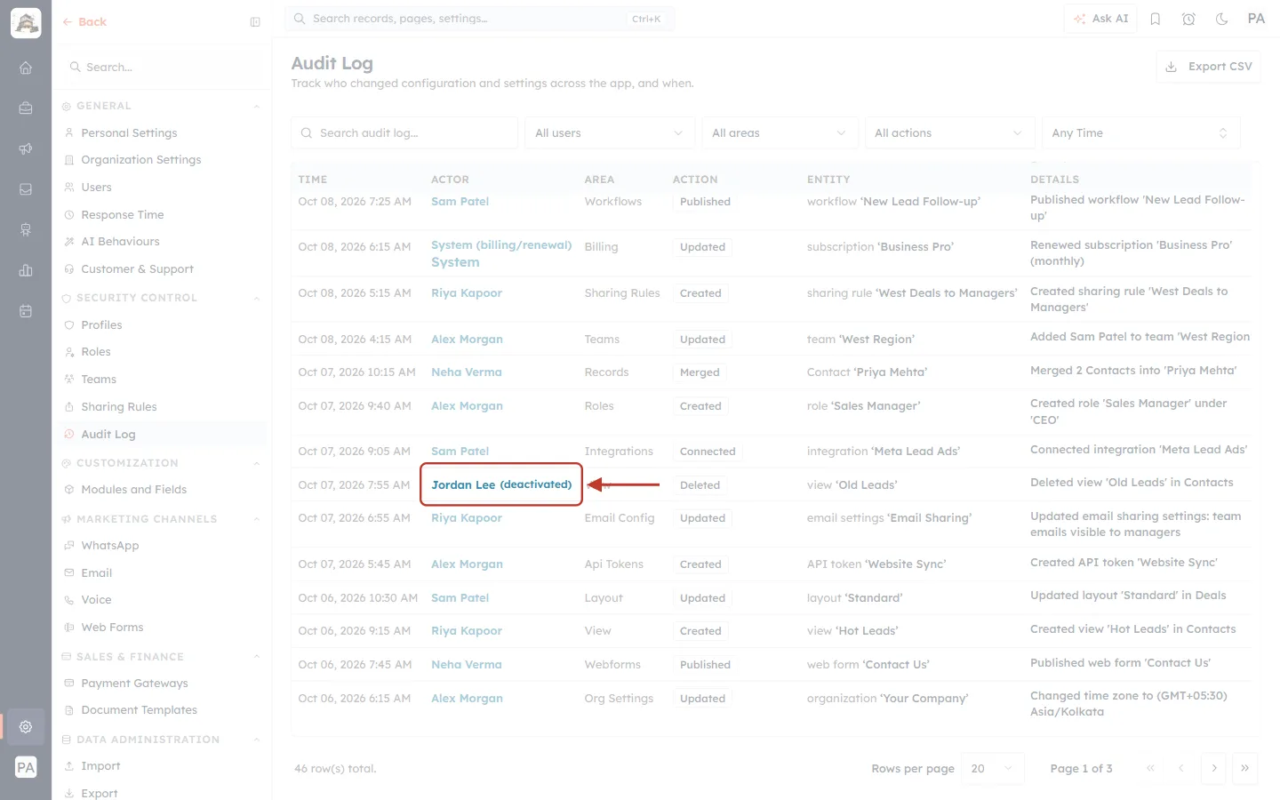Screen dimensions: 1280x800
Task: Click the PA profile initials in the top bar
Action: 1256,19
